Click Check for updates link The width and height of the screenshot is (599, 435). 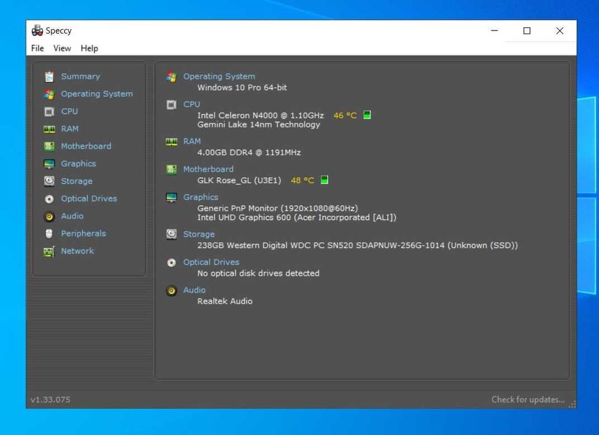pos(528,400)
